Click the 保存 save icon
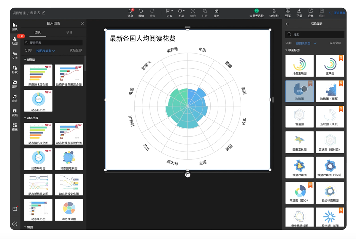The image size is (356, 239). (322, 13)
